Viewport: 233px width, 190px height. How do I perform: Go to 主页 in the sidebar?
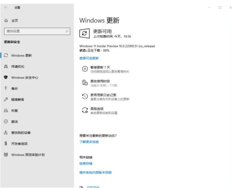(15, 20)
